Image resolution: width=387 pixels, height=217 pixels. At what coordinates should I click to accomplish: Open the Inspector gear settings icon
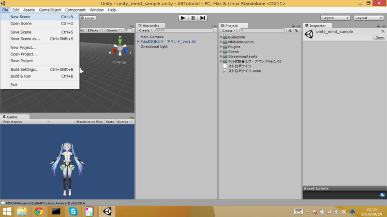383,31
